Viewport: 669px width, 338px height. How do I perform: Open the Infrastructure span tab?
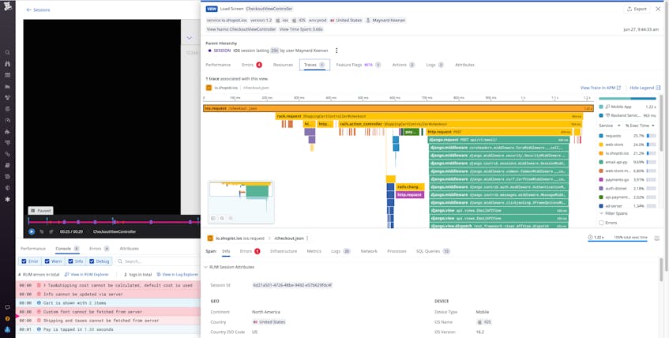click(284, 251)
